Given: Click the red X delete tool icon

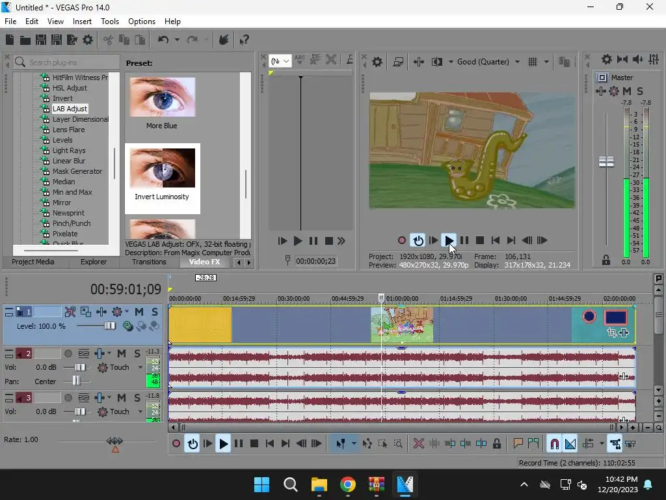Looking at the screenshot, I should (418, 444).
